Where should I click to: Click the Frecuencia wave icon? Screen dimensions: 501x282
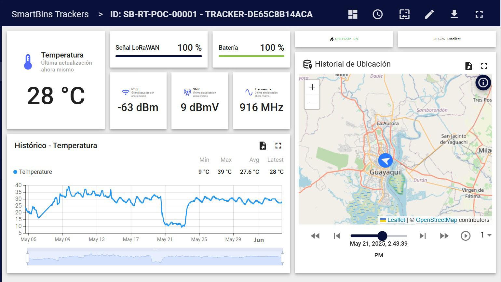point(249,93)
